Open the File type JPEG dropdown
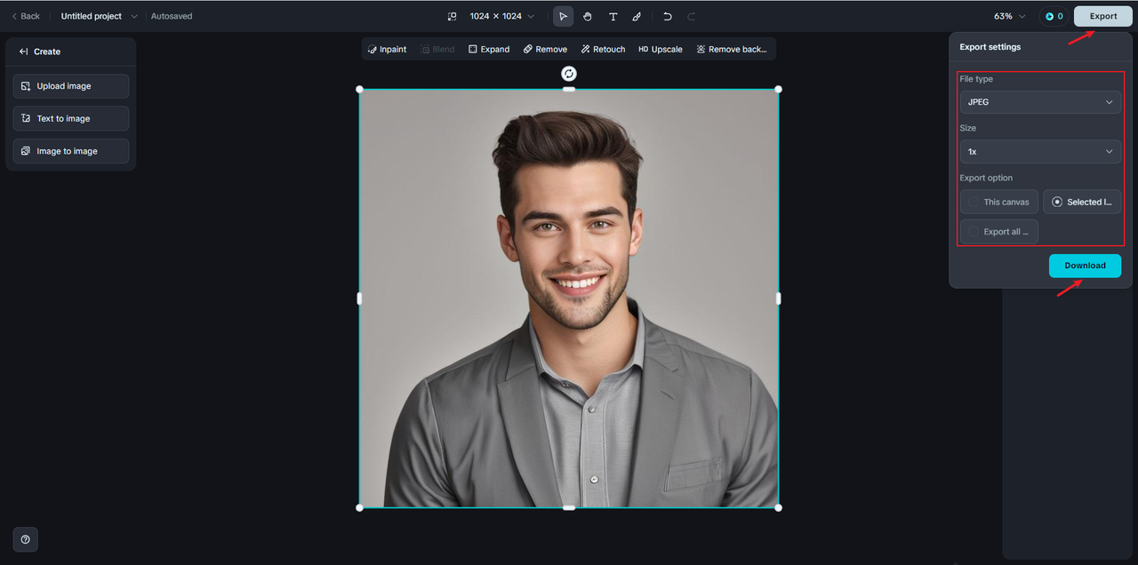Image resolution: width=1138 pixels, height=565 pixels. pos(1040,102)
